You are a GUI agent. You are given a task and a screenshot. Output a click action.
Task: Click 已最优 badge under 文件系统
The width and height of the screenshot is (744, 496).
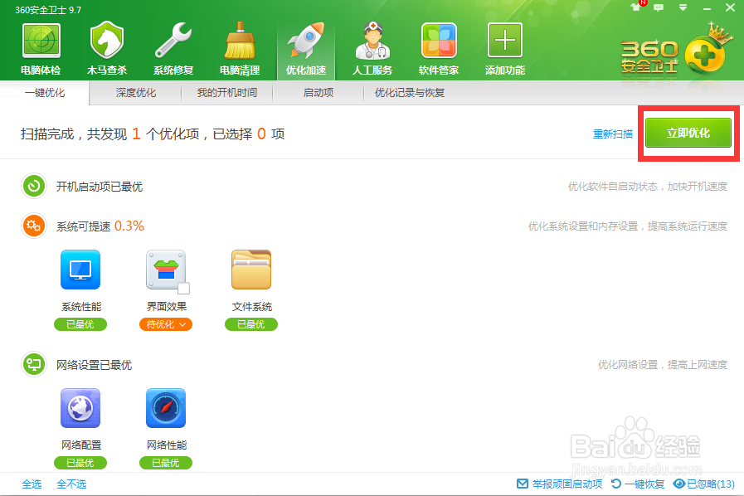(x=251, y=324)
